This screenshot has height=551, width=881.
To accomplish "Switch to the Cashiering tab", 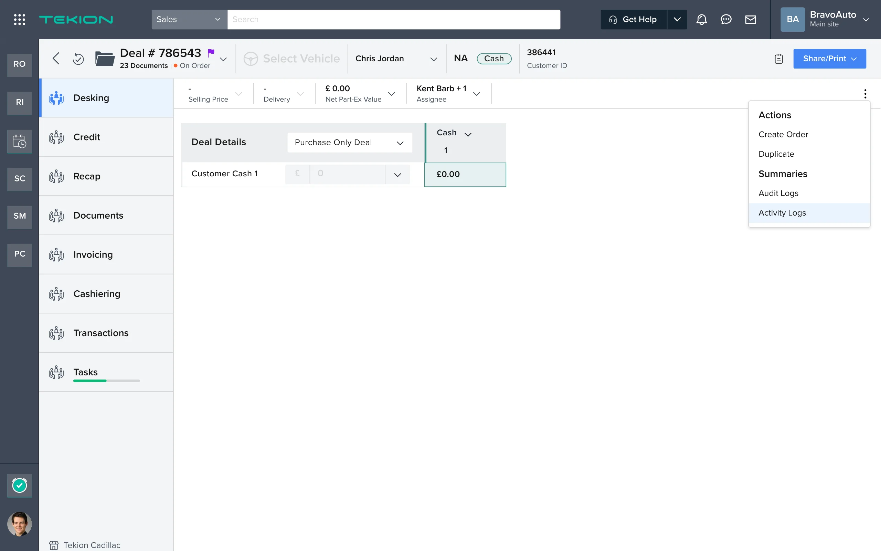I will (x=106, y=294).
